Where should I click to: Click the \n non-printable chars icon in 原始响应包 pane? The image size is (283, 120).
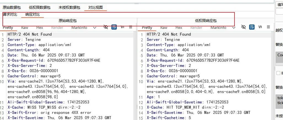coord(122,27)
